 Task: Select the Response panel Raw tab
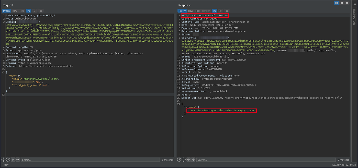[x=191, y=11]
